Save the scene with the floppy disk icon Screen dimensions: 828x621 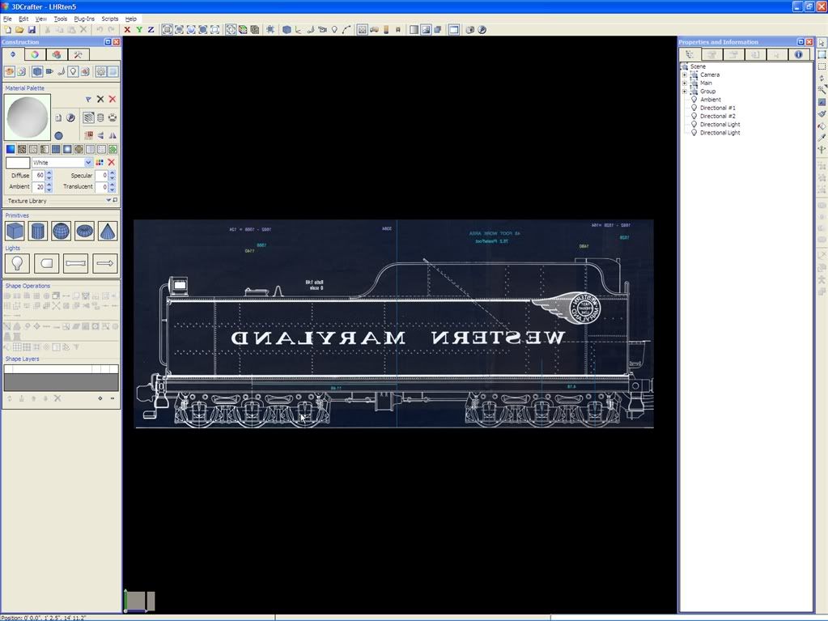click(31, 30)
